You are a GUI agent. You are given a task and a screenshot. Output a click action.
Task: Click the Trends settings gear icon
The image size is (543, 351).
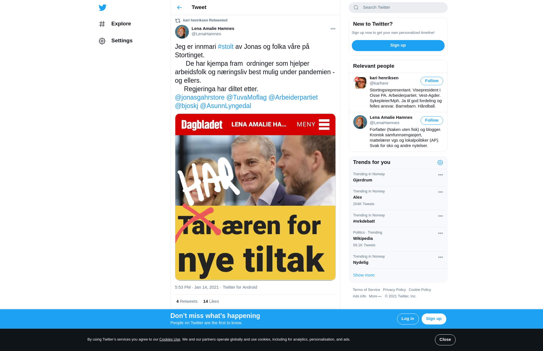point(440,163)
